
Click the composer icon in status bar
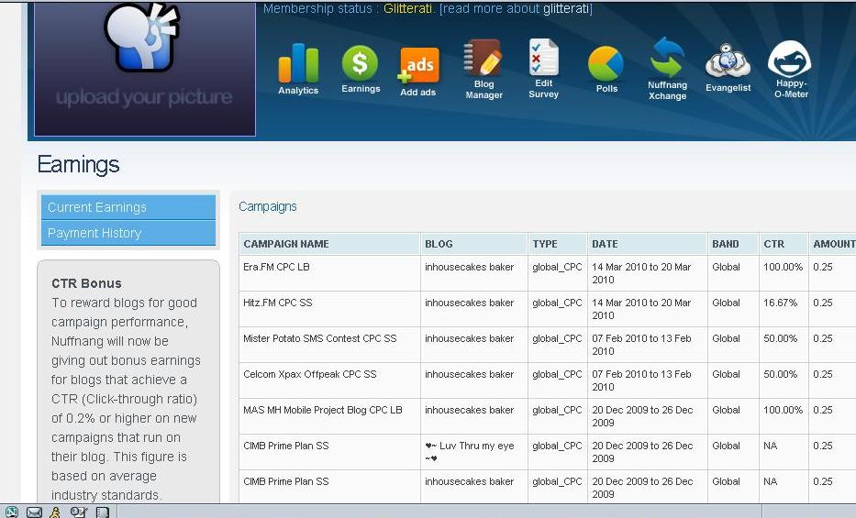click(x=79, y=512)
